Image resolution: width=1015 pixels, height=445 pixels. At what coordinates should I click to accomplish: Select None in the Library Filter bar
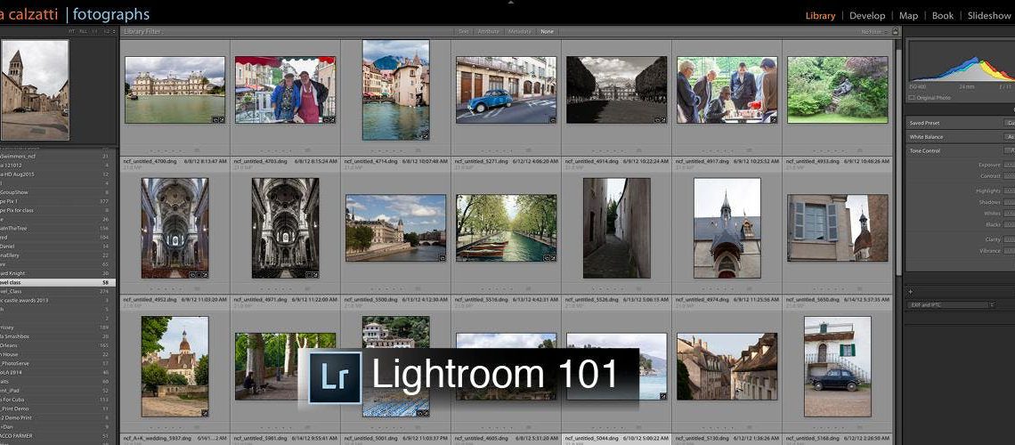pos(547,31)
